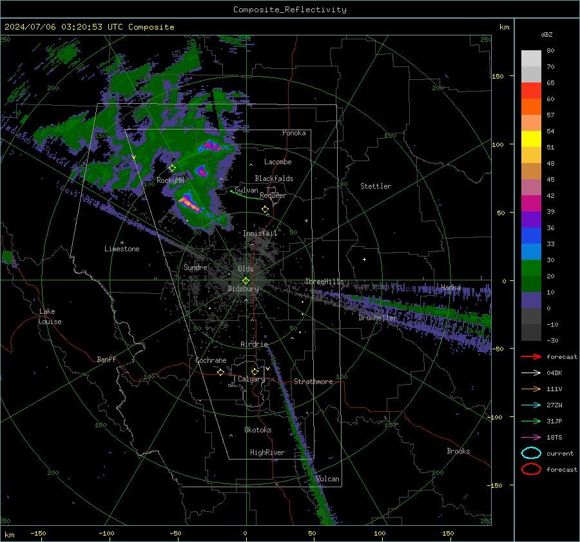Click the Strathmore city label
This screenshot has width=580, height=542.
pos(313,382)
